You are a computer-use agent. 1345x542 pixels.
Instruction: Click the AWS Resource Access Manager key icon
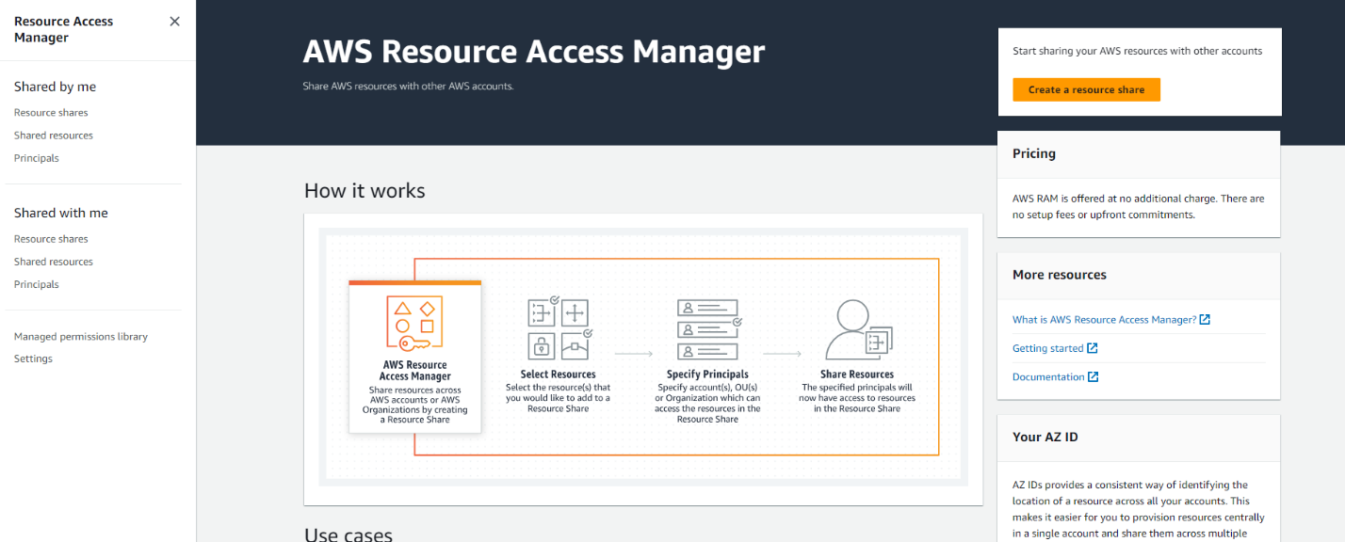(x=414, y=323)
